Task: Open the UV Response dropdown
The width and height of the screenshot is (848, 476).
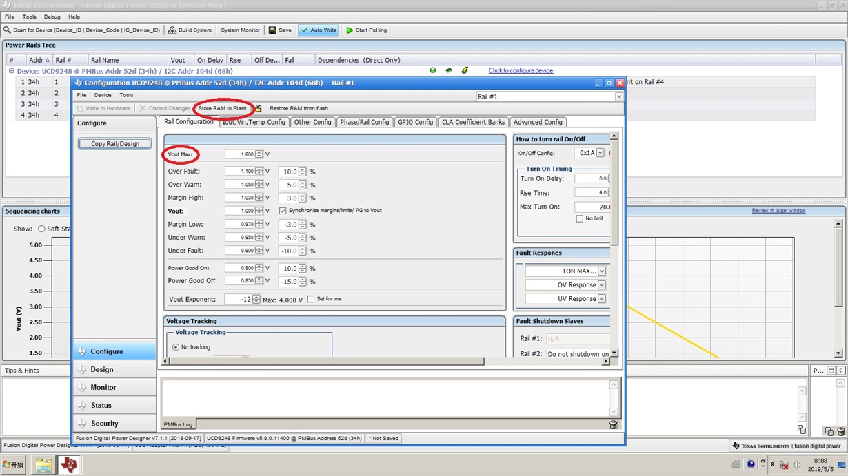Action: pyautogui.click(x=602, y=299)
